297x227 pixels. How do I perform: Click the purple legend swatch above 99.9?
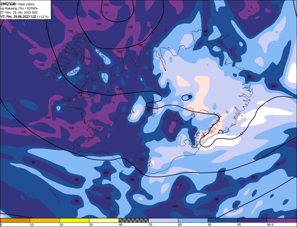click(x=282, y=220)
